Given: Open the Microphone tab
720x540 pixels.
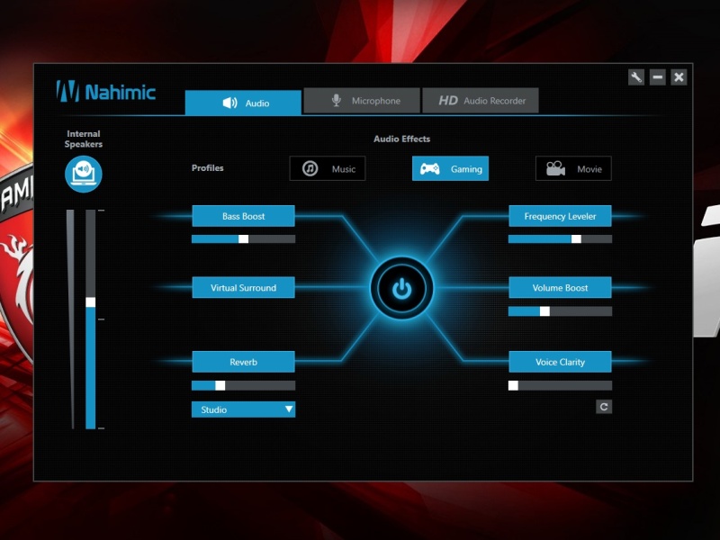Looking at the screenshot, I should click(362, 101).
